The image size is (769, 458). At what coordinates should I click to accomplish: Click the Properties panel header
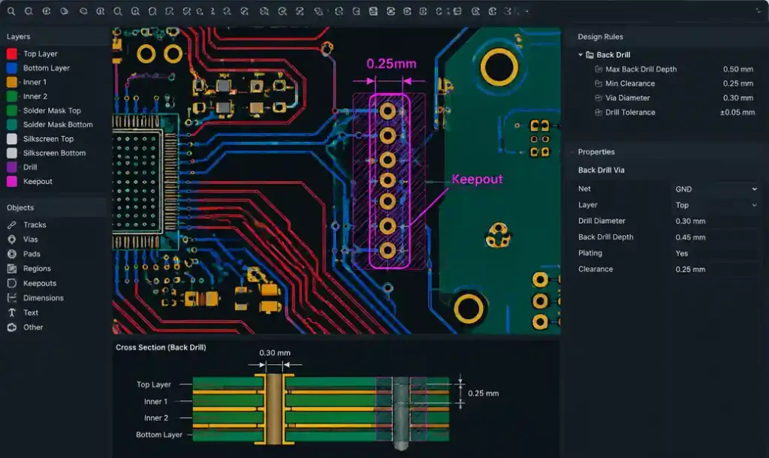[596, 152]
